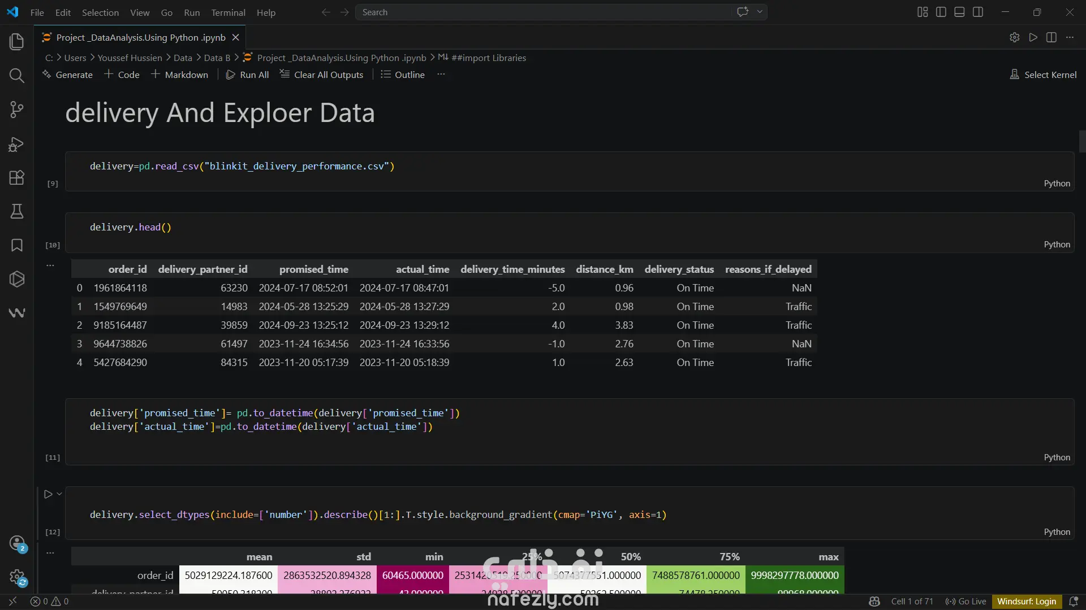This screenshot has height=610, width=1086.
Task: Click the Users breadcrumb
Action: 75,58
